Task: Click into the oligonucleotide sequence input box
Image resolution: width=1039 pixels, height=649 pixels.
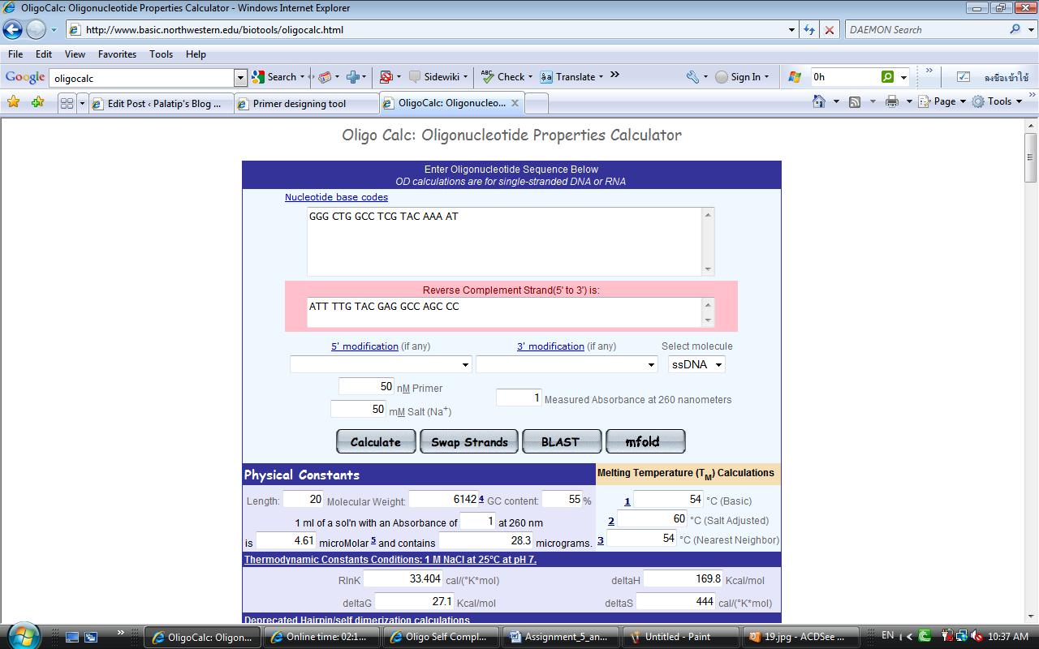Action: [x=504, y=242]
